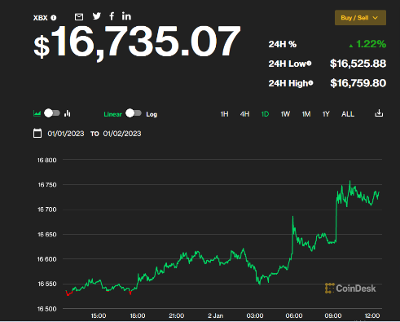Choose the Linear scale label
The height and width of the screenshot is (322, 400).
click(x=112, y=114)
